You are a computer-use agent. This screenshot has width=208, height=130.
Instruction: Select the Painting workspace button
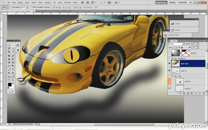183,2
